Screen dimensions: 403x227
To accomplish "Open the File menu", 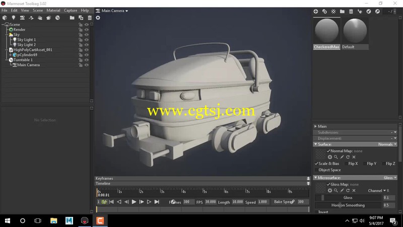I will click(x=5, y=10).
